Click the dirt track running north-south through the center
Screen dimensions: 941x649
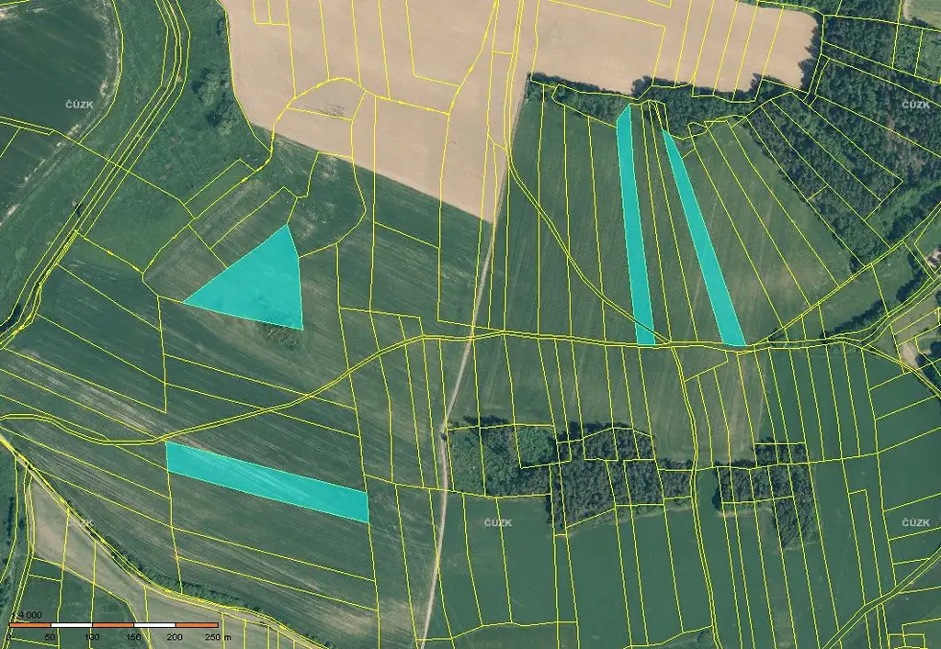[x=457, y=386]
